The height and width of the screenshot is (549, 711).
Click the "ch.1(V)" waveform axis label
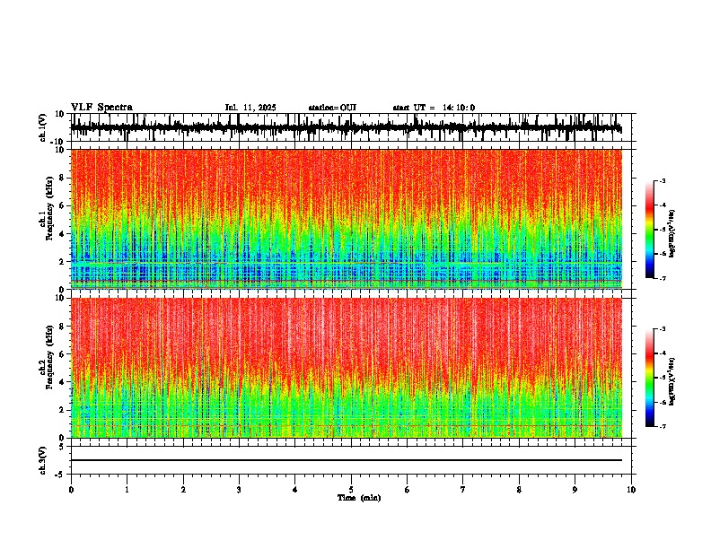click(x=43, y=127)
